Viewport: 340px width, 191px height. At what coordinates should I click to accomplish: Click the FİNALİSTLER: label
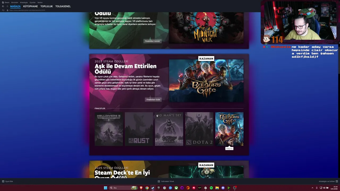(100, 108)
